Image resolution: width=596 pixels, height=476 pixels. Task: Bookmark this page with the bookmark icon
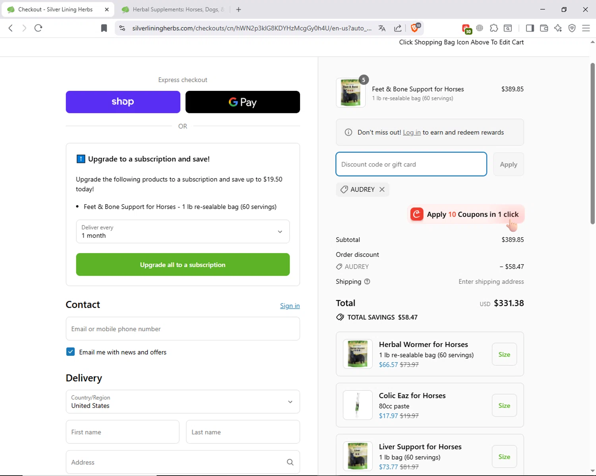pyautogui.click(x=104, y=28)
